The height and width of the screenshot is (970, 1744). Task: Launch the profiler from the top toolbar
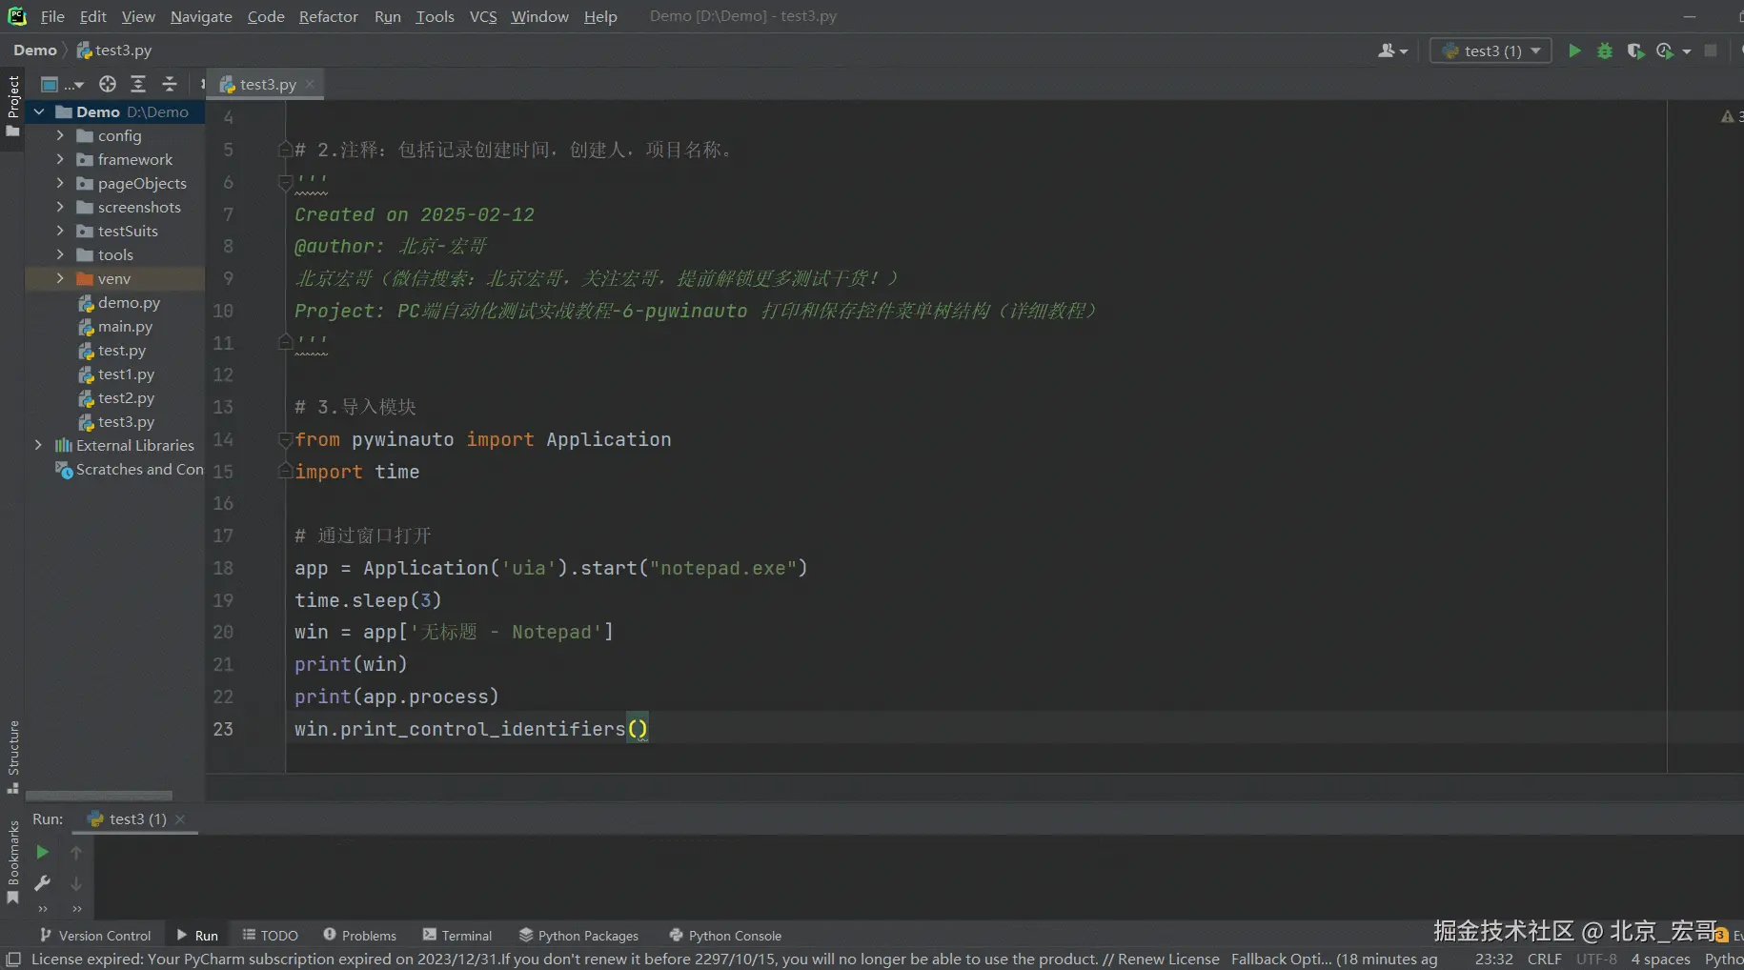[x=1666, y=51]
